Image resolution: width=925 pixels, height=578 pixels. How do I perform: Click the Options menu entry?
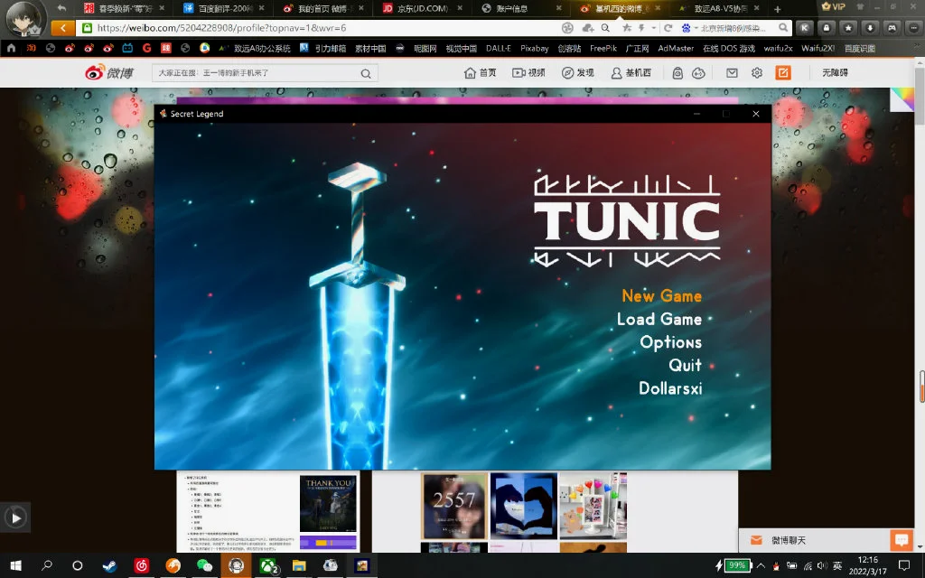point(670,342)
